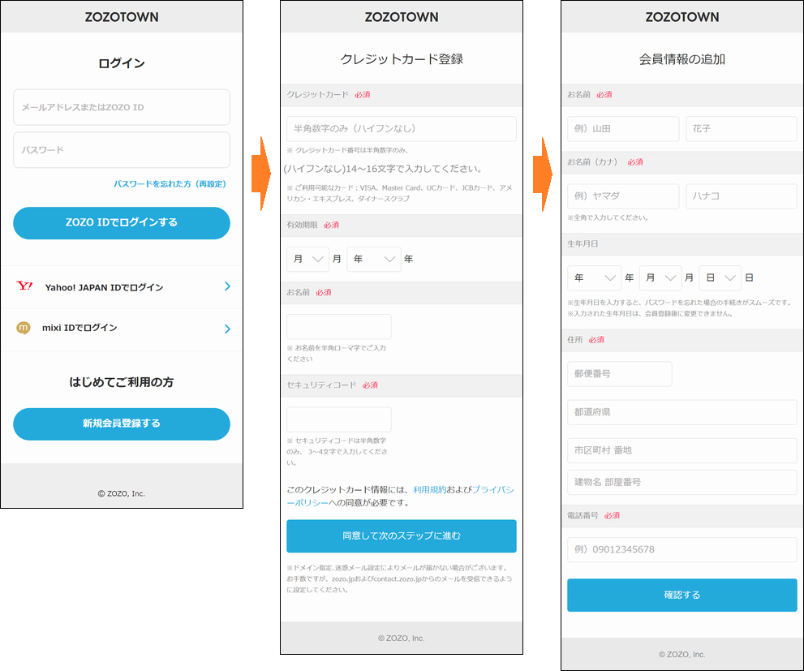The height and width of the screenshot is (671, 804).
Task: Select the 郵便番号 postal code field
Action: [619, 374]
